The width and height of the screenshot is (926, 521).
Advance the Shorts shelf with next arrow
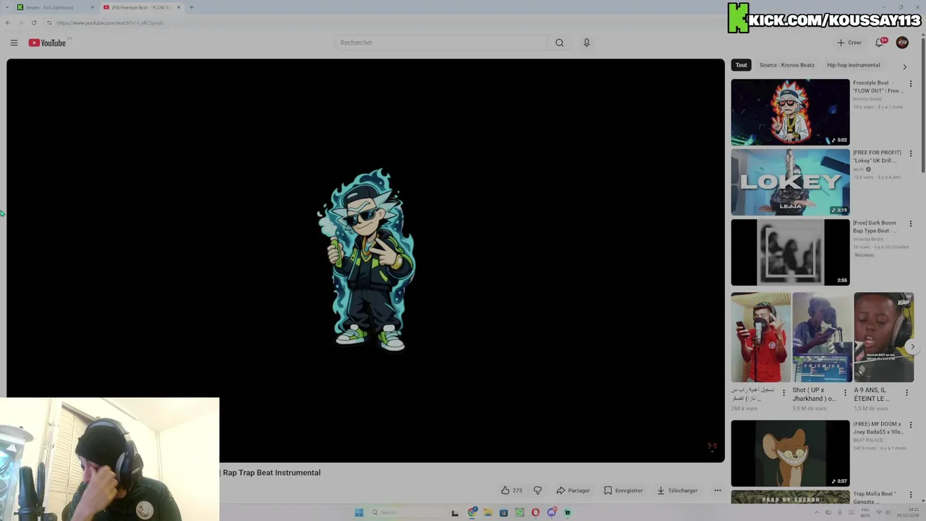point(912,347)
